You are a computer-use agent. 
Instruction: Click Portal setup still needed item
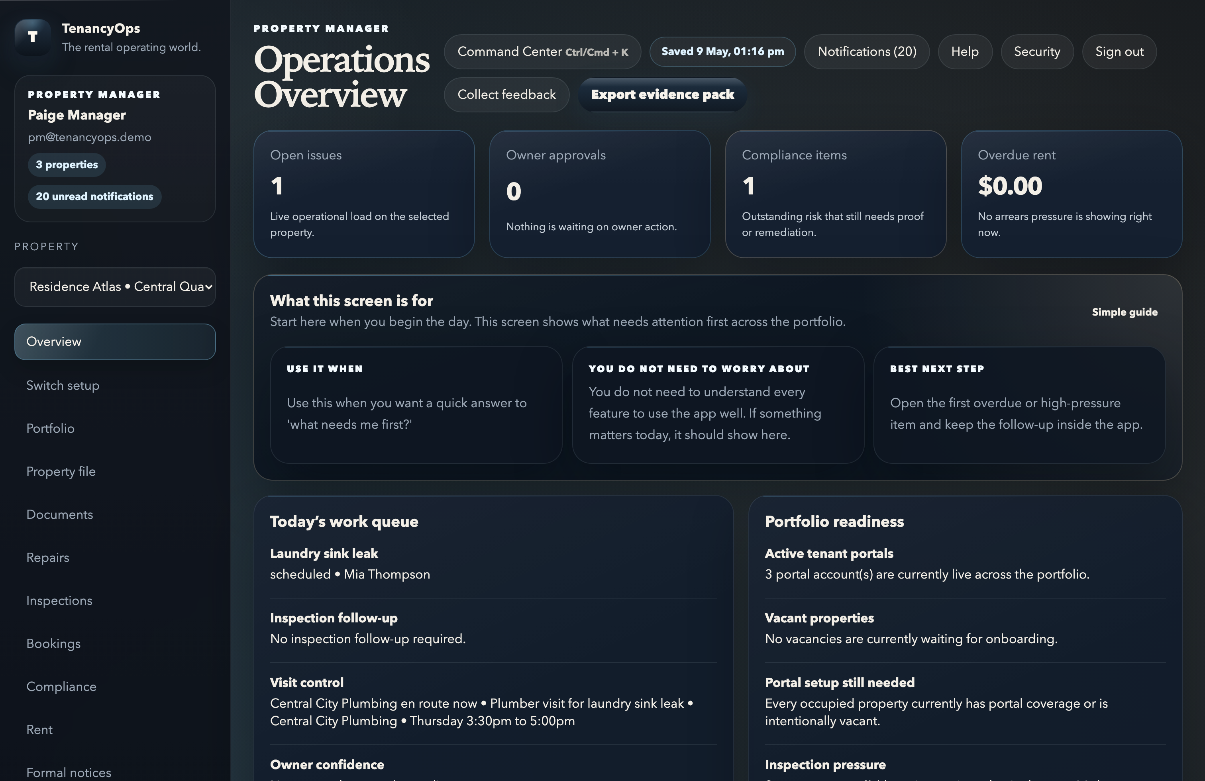965,702
